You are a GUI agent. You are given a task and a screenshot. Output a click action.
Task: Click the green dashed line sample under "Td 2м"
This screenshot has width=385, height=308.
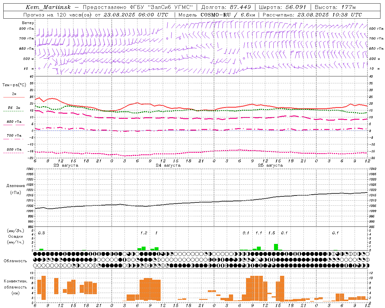(14, 111)
